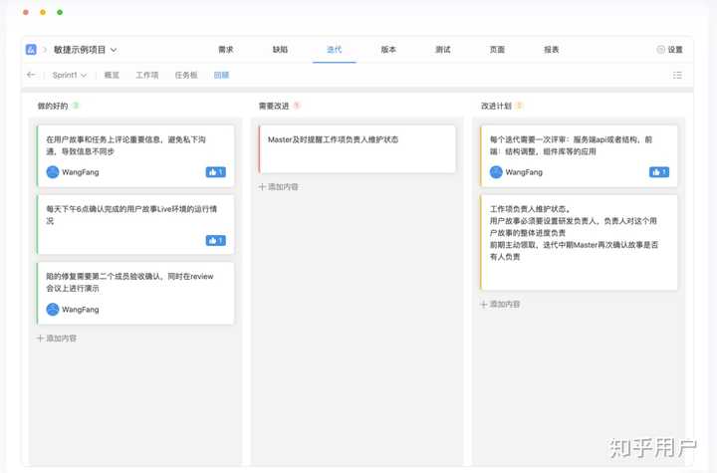Add content under 改进计划 column
The width and height of the screenshot is (717, 473).
[x=500, y=304]
